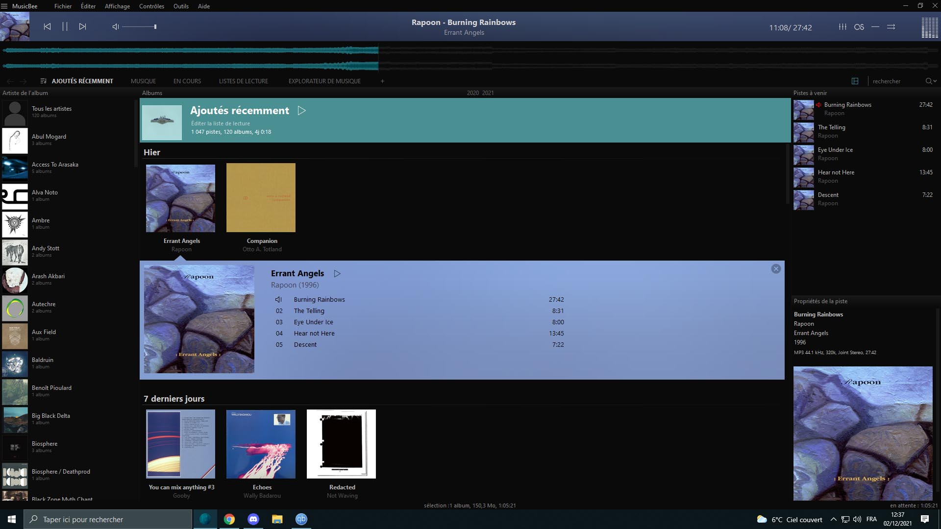The height and width of the screenshot is (529, 941).
Task: Select track 04 Hear not Here in album panel
Action: (x=420, y=334)
